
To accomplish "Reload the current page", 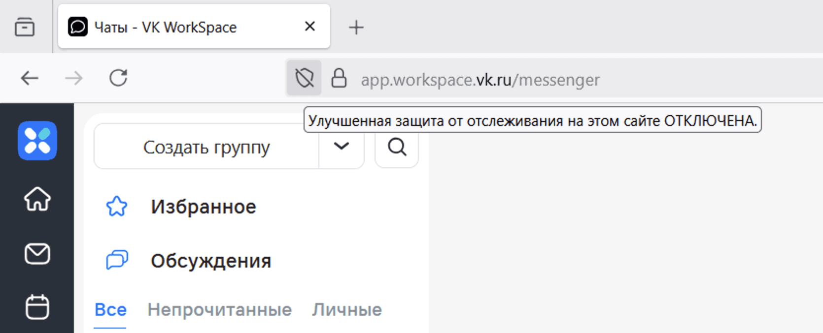I will (x=118, y=78).
